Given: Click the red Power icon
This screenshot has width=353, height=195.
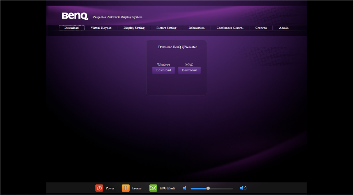Looking at the screenshot, I should [99, 188].
